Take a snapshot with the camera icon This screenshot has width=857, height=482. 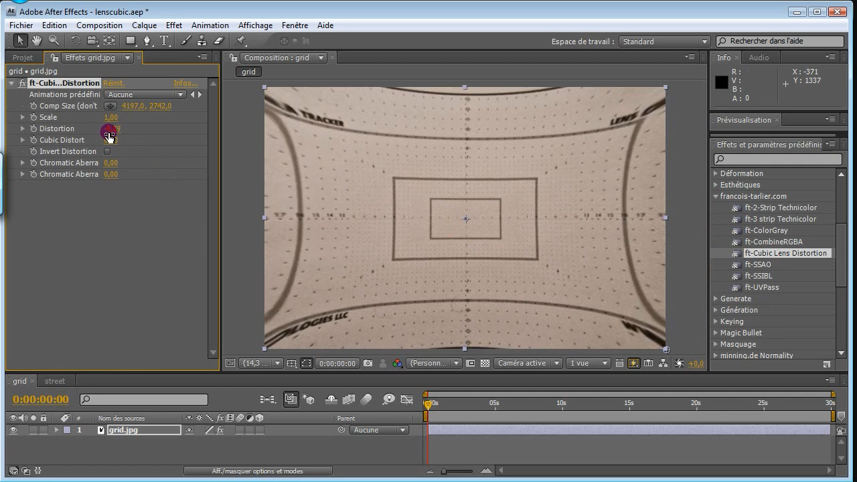point(368,364)
